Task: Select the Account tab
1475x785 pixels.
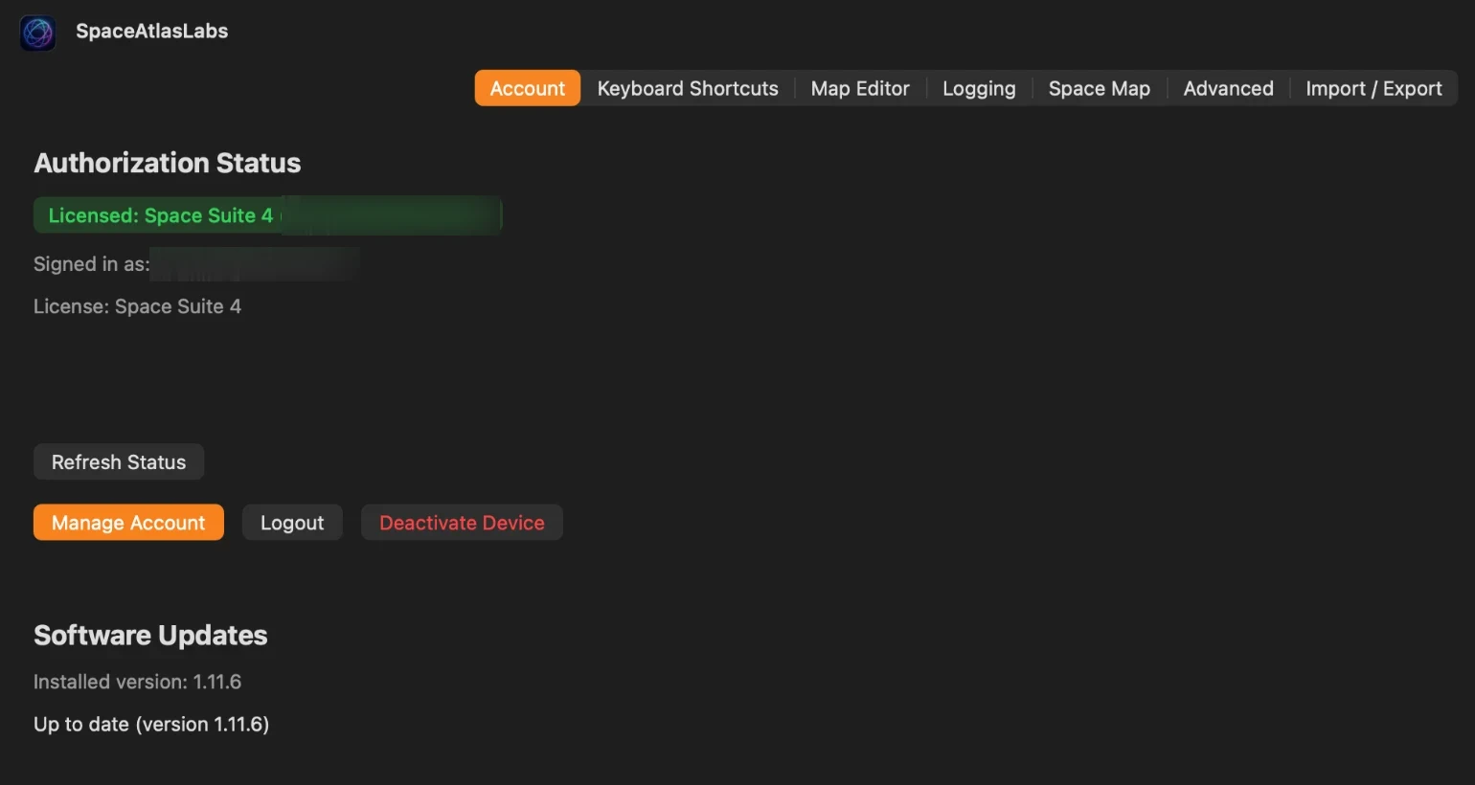Action: click(528, 88)
